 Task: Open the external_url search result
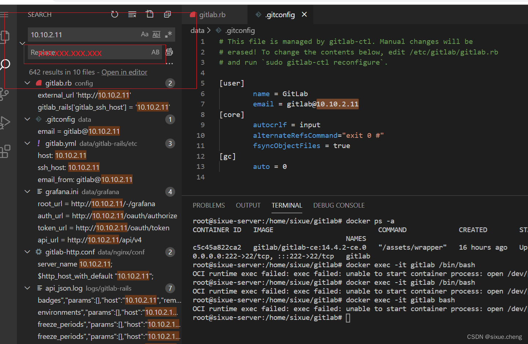pyautogui.click(x=84, y=95)
